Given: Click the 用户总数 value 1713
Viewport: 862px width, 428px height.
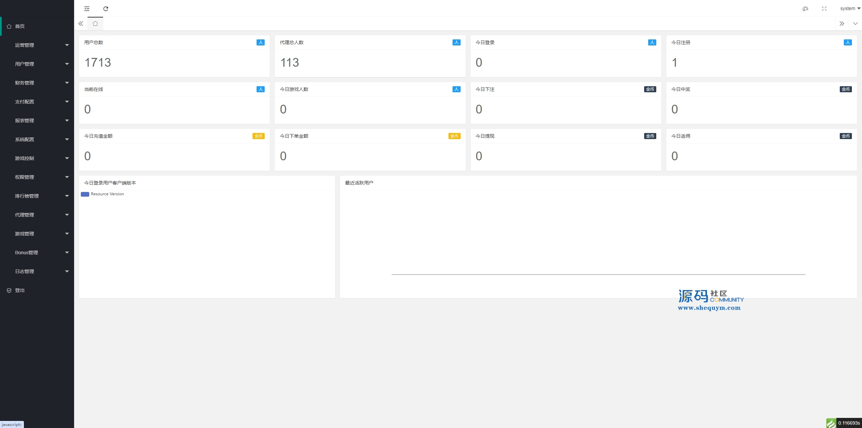Looking at the screenshot, I should point(98,63).
